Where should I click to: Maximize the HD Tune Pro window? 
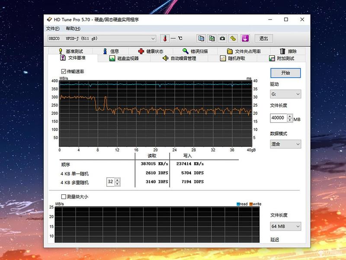[x=286, y=19]
